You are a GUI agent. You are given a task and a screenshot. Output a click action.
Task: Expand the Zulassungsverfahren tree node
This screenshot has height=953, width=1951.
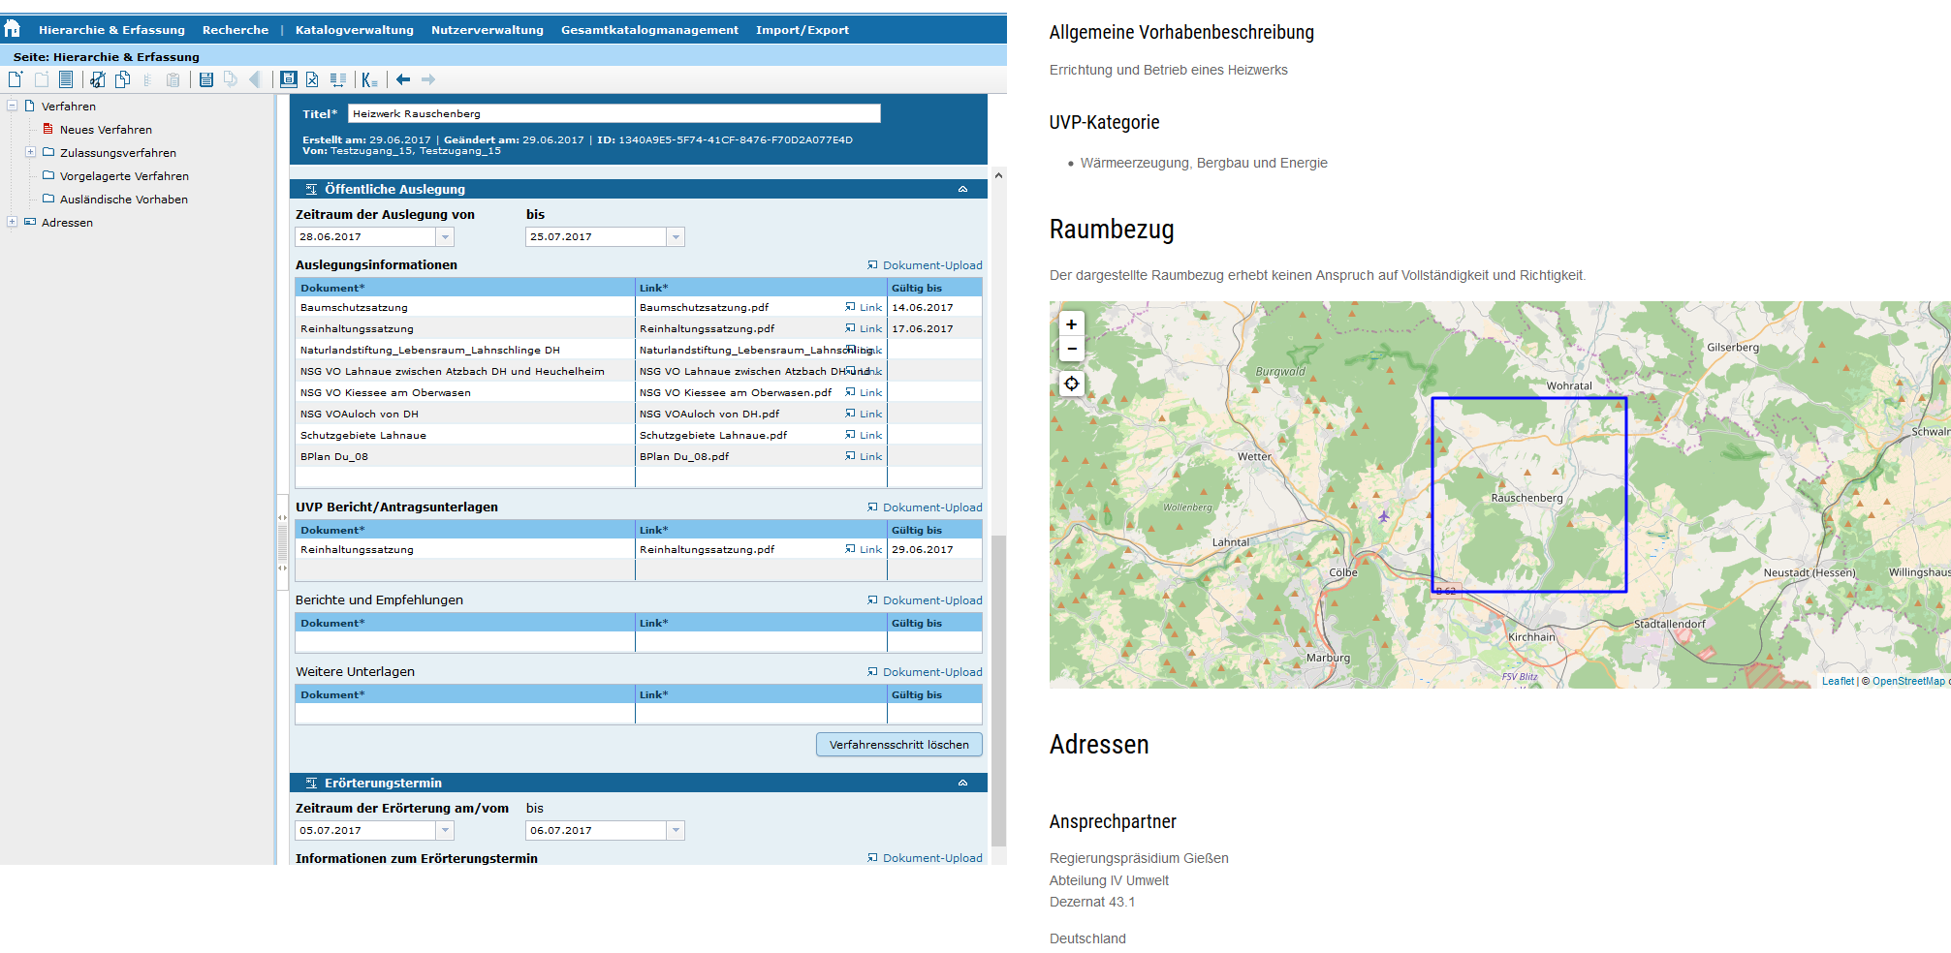coord(31,152)
